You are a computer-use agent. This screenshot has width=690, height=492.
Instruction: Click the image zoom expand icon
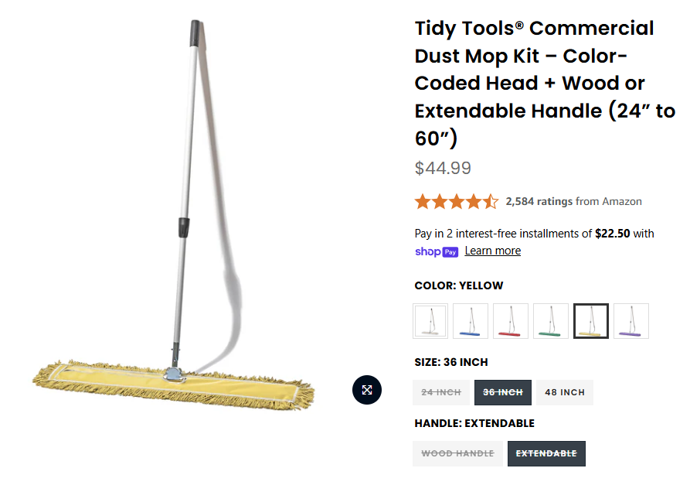[x=367, y=389]
